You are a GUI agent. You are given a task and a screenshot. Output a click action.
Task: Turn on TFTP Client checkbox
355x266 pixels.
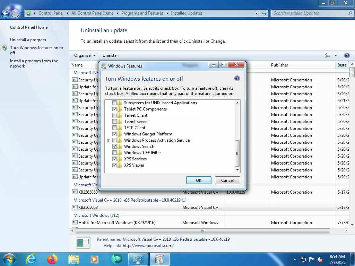pos(114,128)
